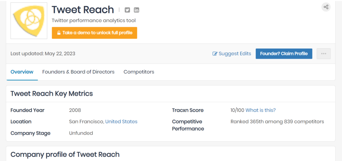Click the Tweet Reach yellow logo thumbnail
This screenshot has width=342, height=161.
point(29,21)
